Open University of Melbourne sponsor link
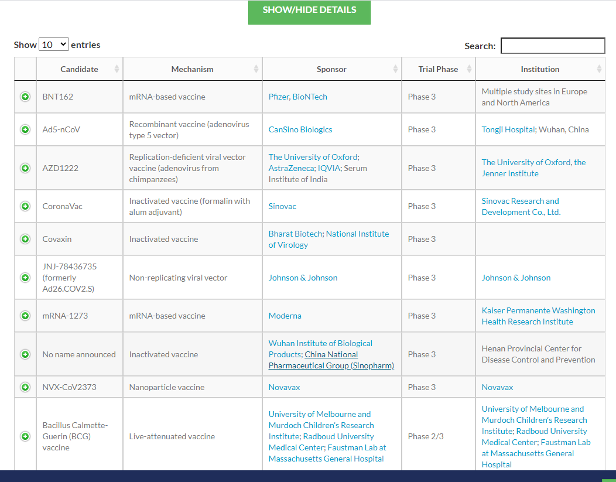 pyautogui.click(x=321, y=425)
